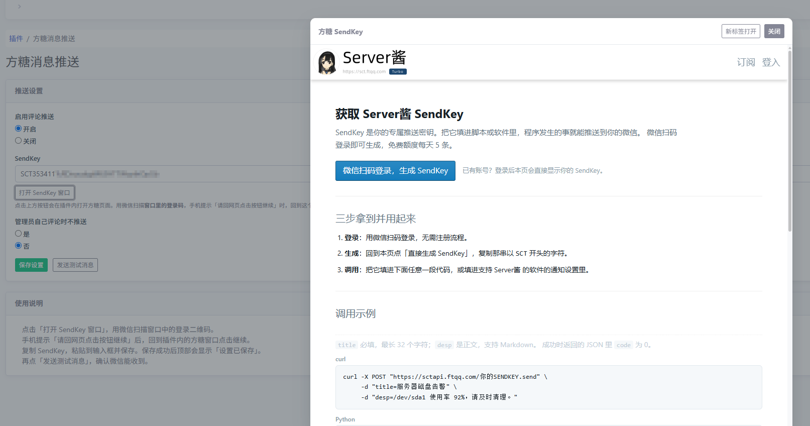Click the 'code' tag in description
The image size is (810, 426).
coord(624,345)
